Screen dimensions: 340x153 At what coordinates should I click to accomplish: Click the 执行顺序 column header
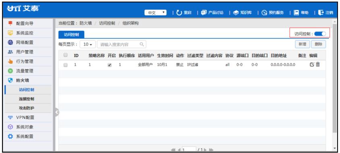(126, 56)
